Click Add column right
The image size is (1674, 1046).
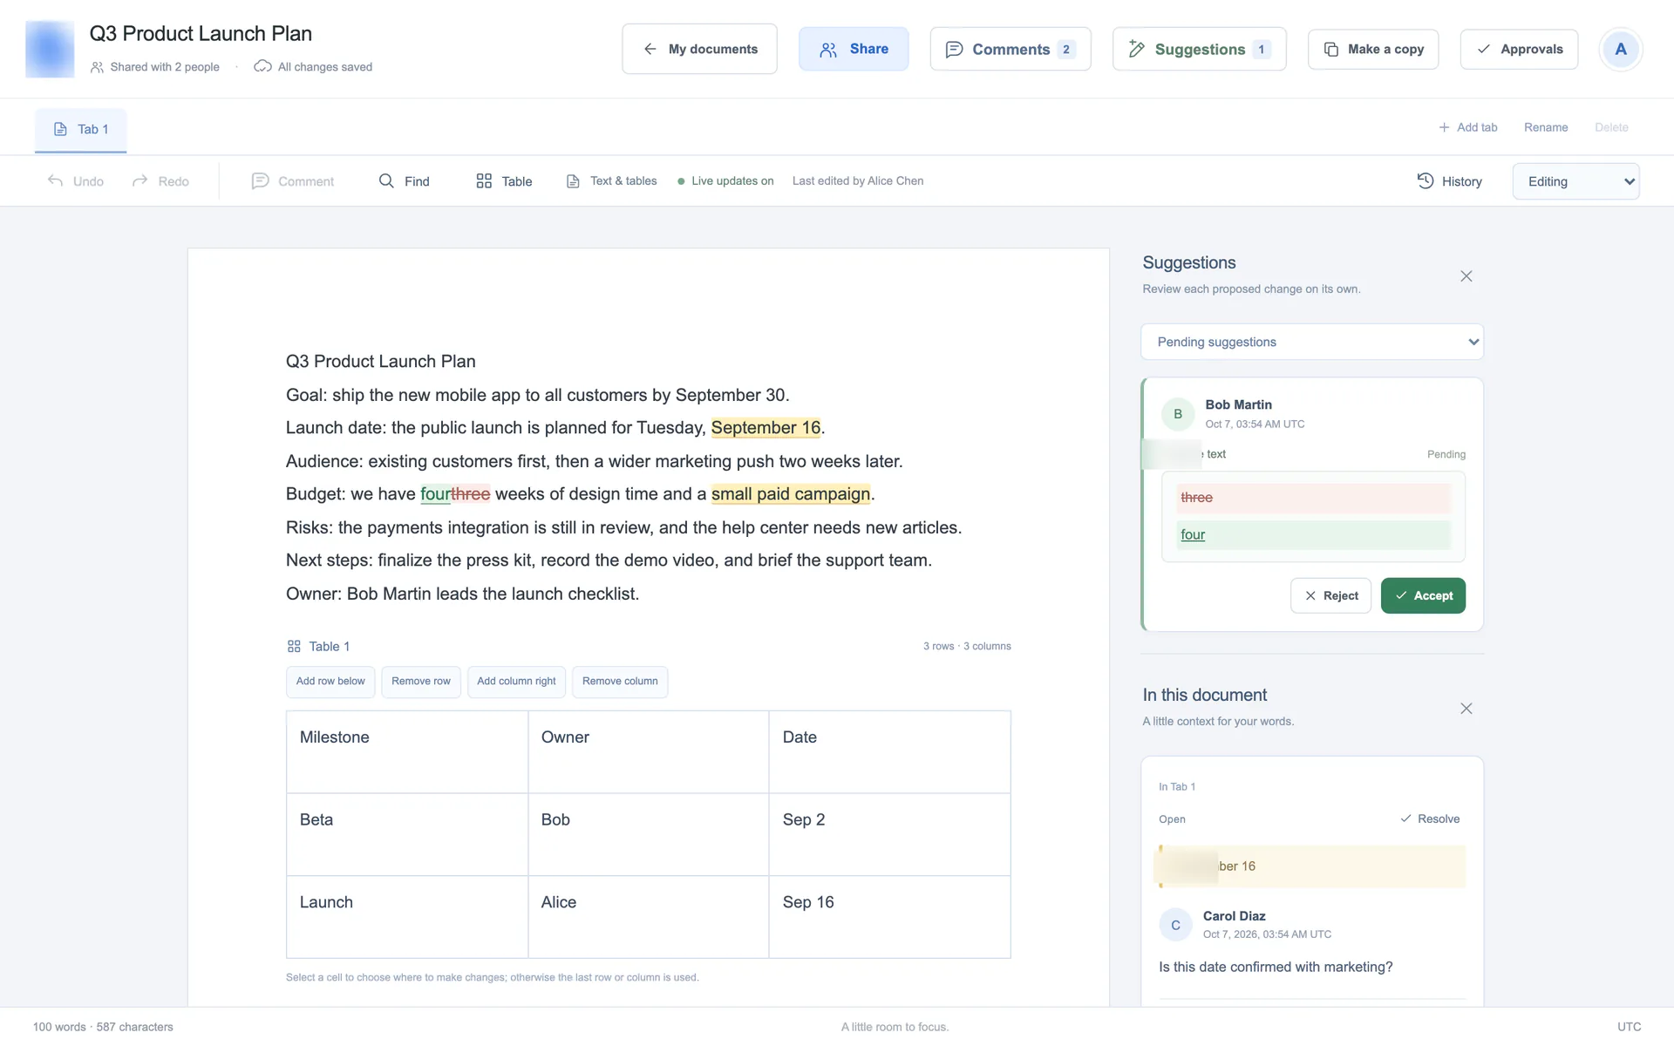click(516, 682)
